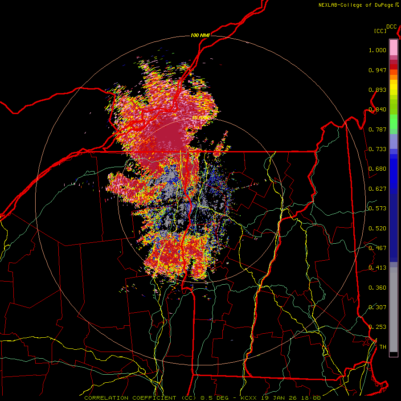Click the 0.360 legend value

click(x=377, y=288)
